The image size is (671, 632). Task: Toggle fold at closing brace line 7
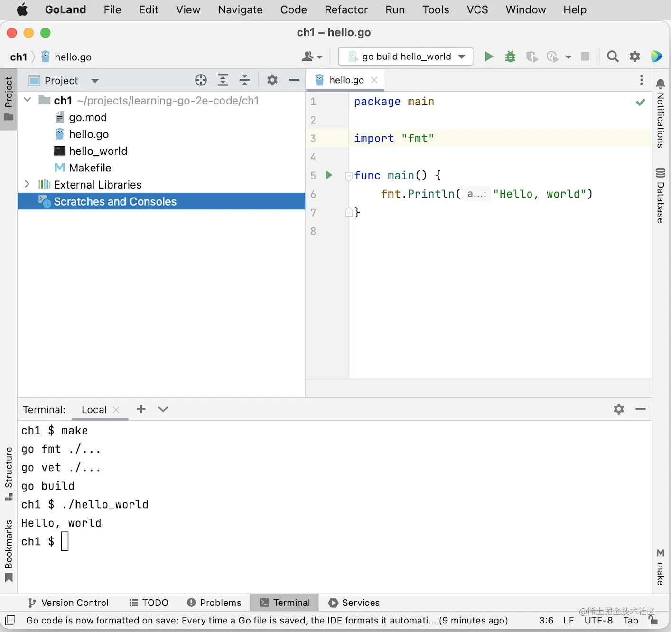tap(349, 212)
